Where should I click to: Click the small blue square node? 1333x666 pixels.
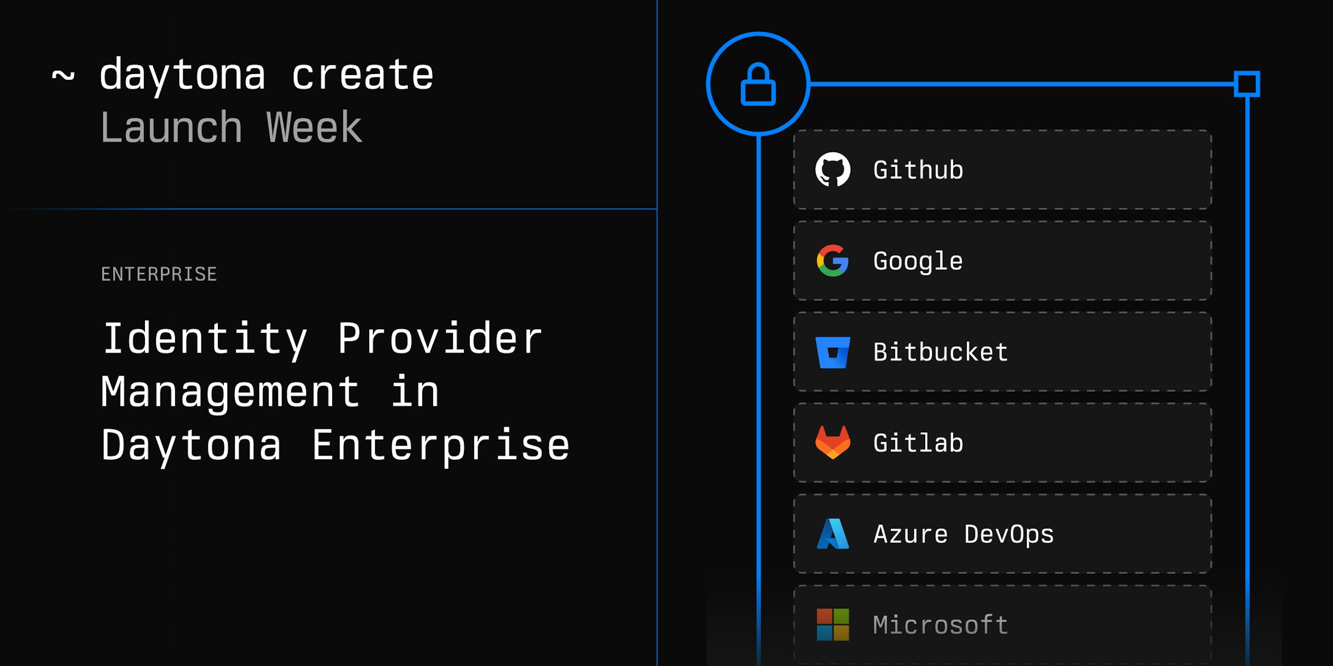(x=1247, y=84)
